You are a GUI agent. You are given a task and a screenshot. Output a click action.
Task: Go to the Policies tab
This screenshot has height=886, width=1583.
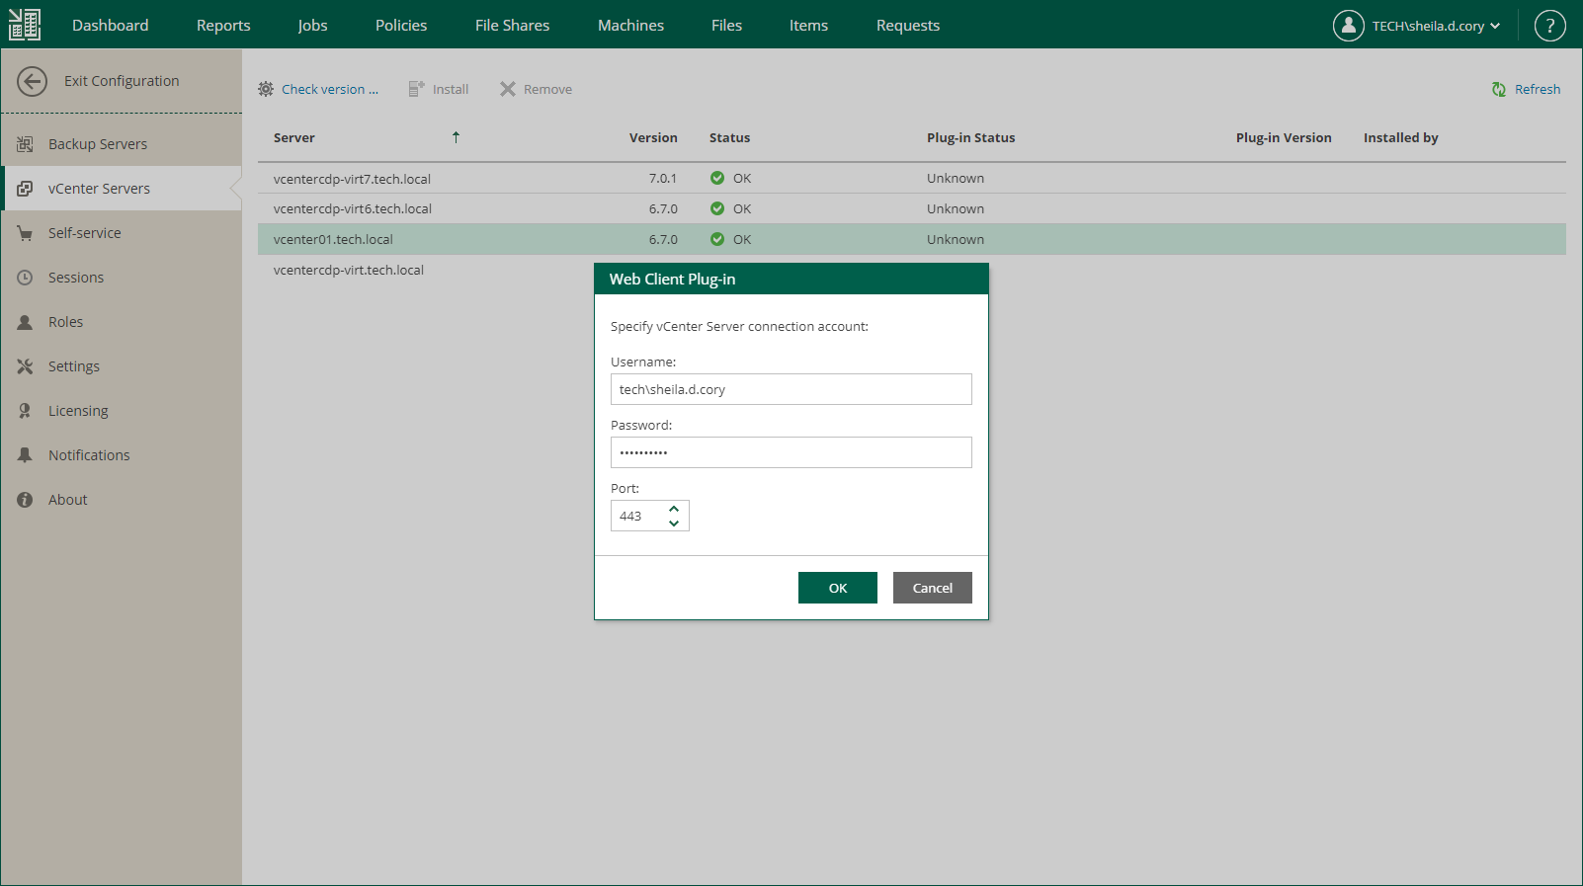401,25
